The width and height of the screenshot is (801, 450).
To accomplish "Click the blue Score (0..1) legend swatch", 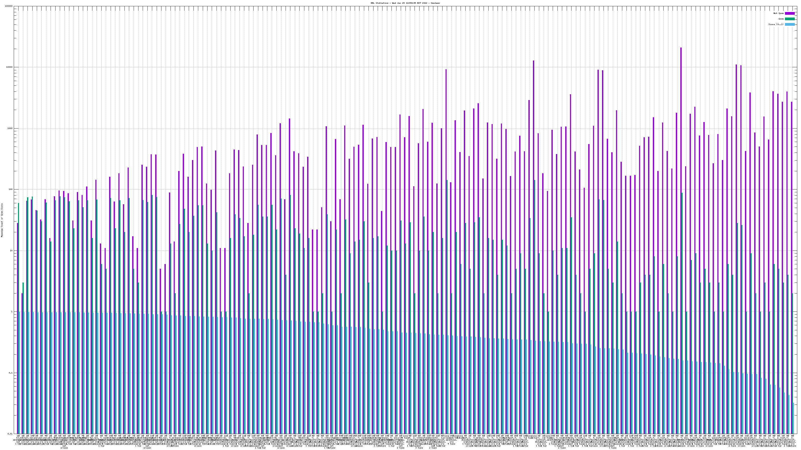I will pyautogui.click(x=789, y=24).
